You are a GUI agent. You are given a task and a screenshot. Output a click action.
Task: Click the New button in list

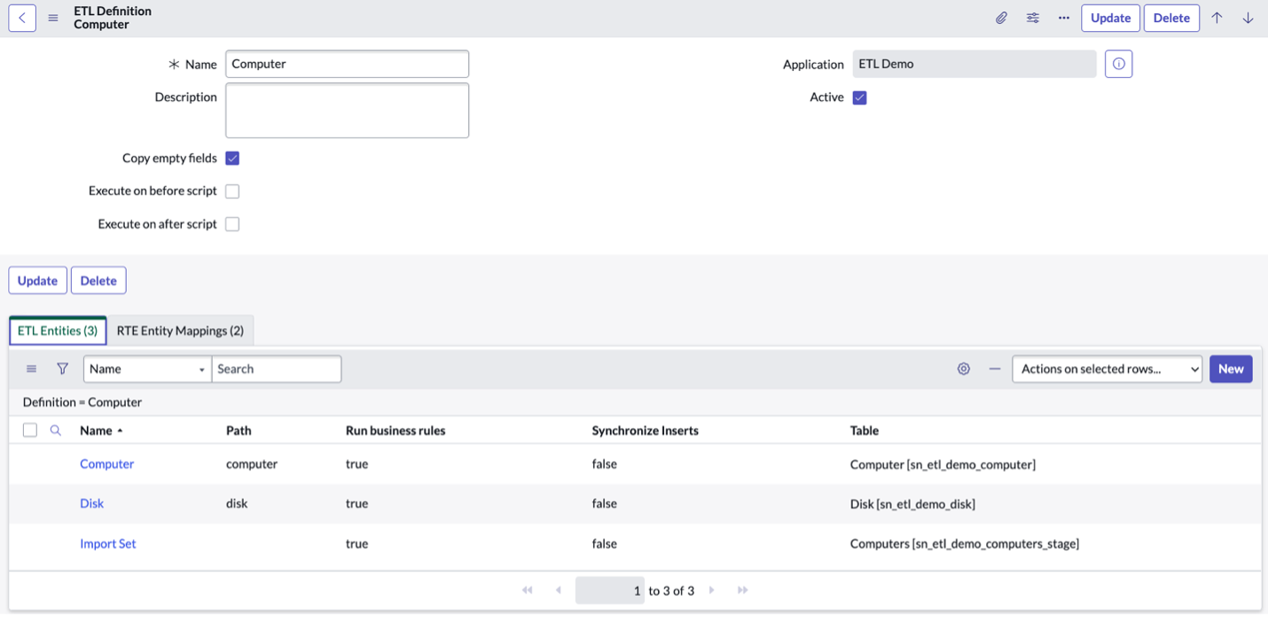pos(1231,369)
